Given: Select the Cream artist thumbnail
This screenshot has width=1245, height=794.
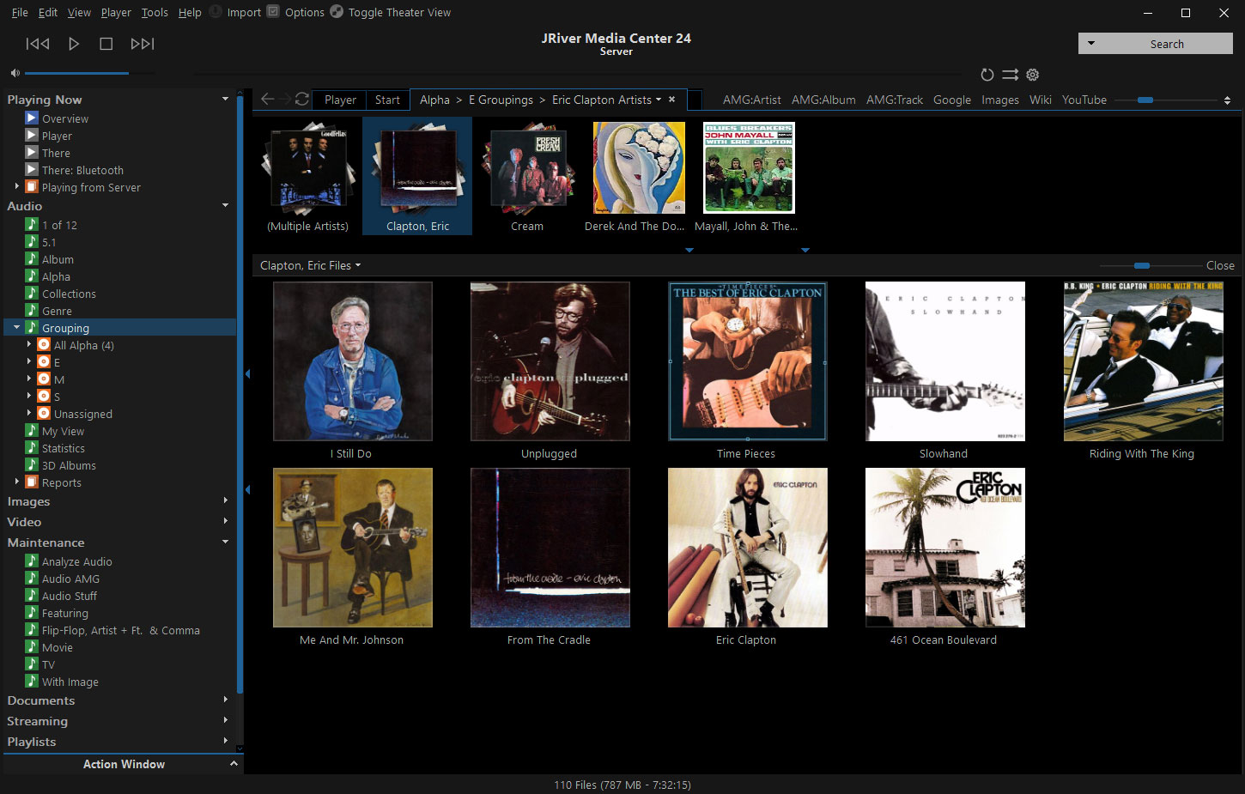Looking at the screenshot, I should 527,176.
